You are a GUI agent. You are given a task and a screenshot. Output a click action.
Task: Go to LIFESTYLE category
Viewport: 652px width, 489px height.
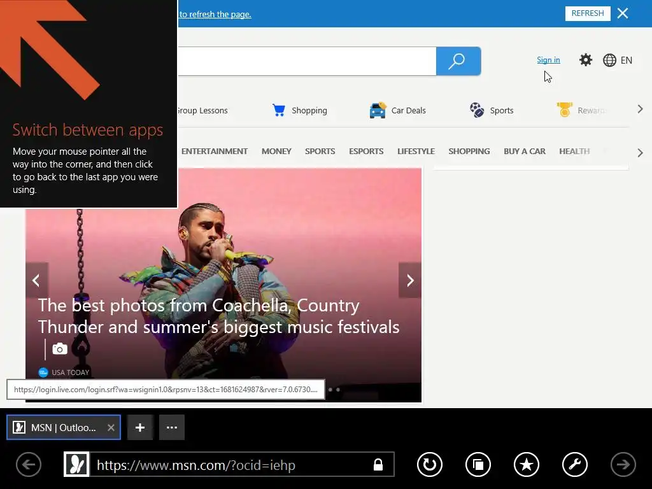point(416,152)
